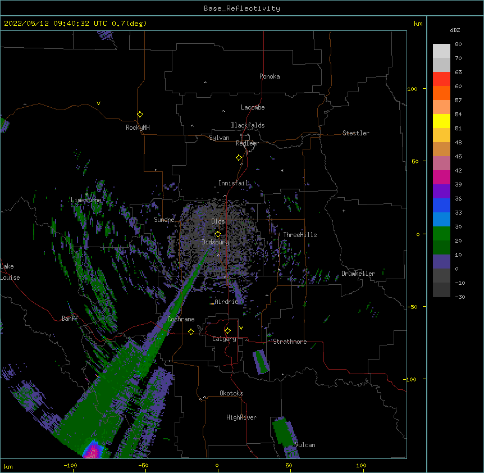Select the white 70-80 dBZ legend swatch
Screen dimensions: 484x473
pos(441,51)
